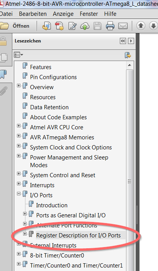Select Atmel AVR CPU Core bookmark

pos(57,127)
